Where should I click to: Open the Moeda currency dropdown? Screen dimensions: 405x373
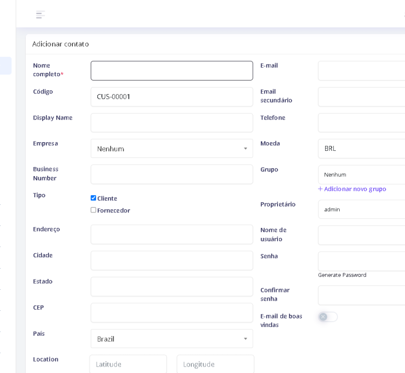click(x=362, y=148)
